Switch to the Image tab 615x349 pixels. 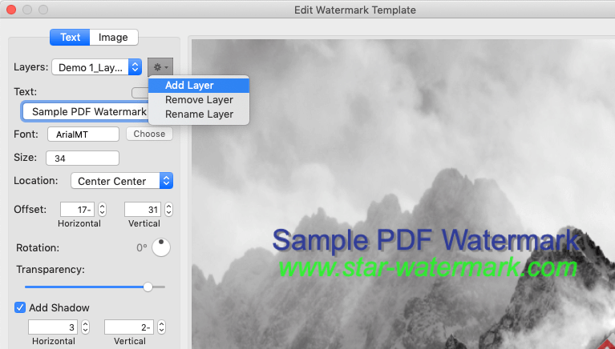coord(113,37)
